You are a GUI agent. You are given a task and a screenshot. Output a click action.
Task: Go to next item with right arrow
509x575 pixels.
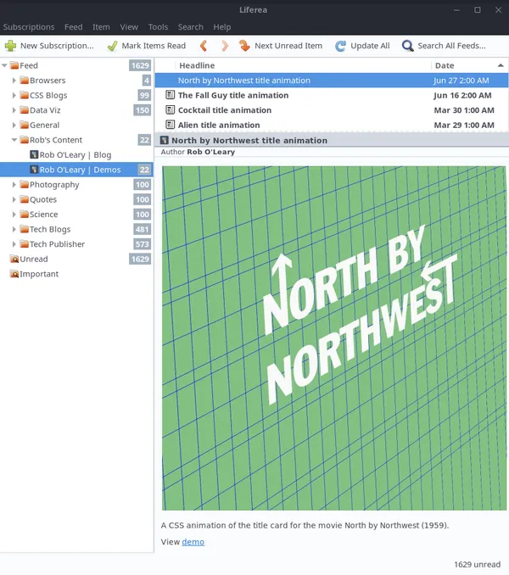pos(225,46)
